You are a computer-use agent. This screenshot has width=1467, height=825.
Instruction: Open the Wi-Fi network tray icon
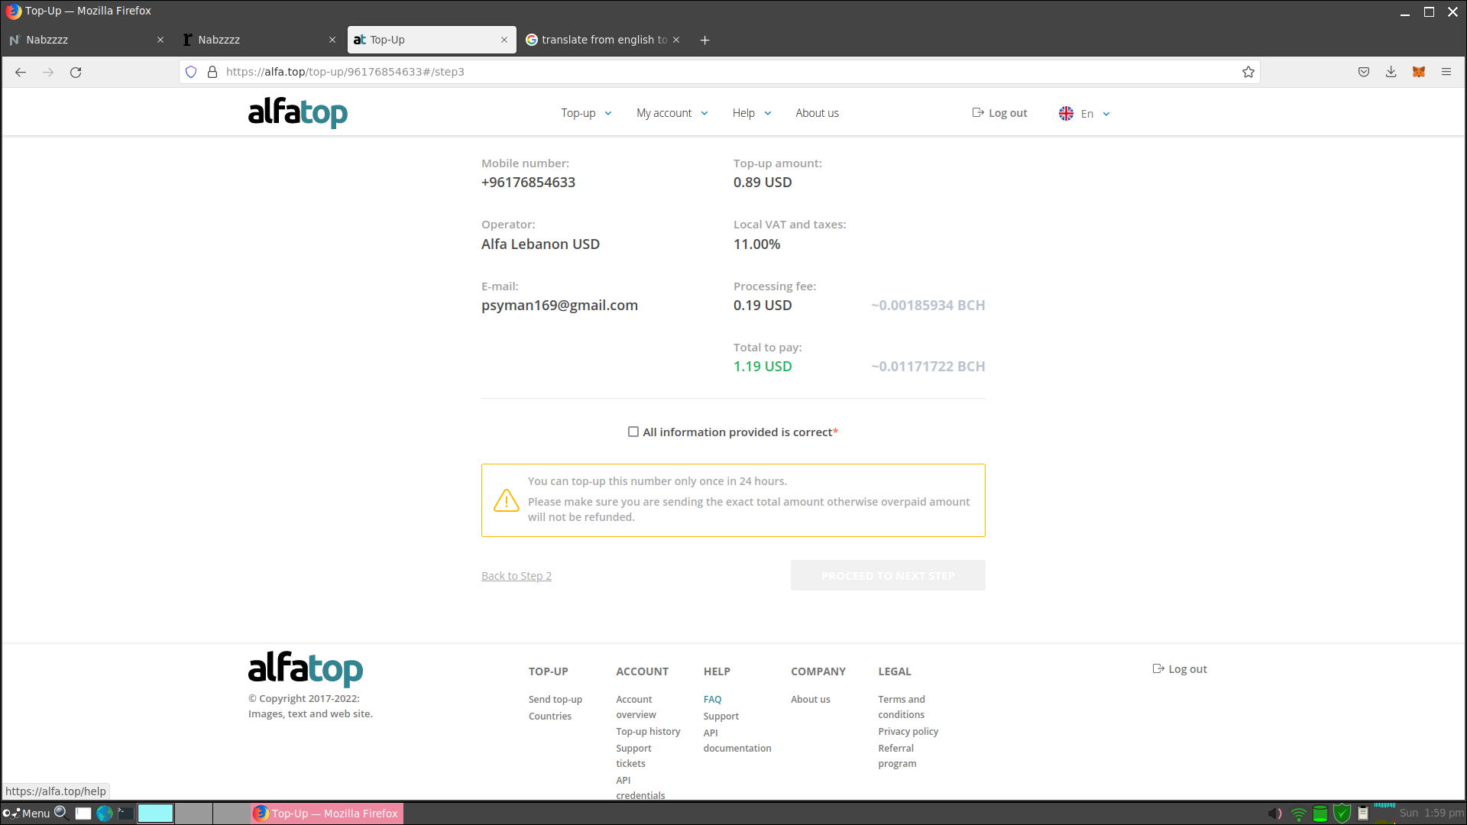click(x=1298, y=814)
